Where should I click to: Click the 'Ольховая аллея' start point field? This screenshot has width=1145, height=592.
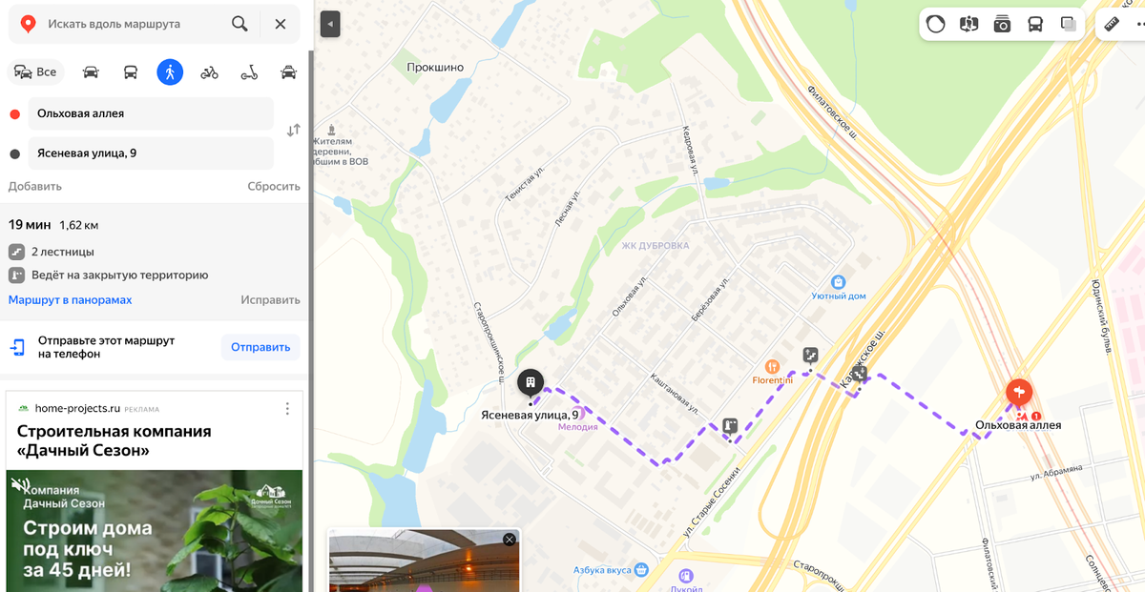(151, 113)
